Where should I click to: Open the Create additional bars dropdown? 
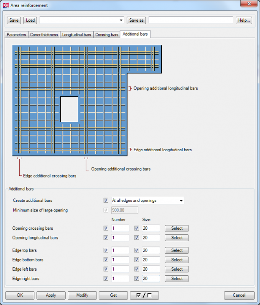coord(181,201)
